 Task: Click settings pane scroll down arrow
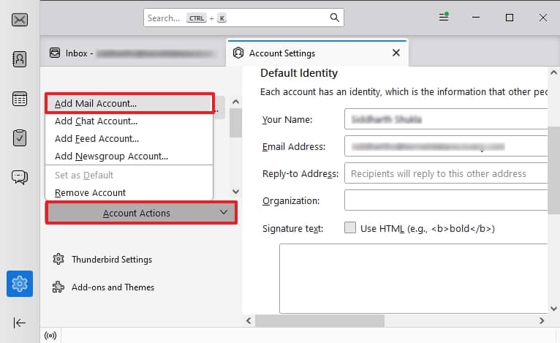(553, 309)
